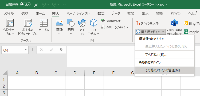Switch to the 表示 tab
The width and height of the screenshot is (200, 96).
click(145, 13)
